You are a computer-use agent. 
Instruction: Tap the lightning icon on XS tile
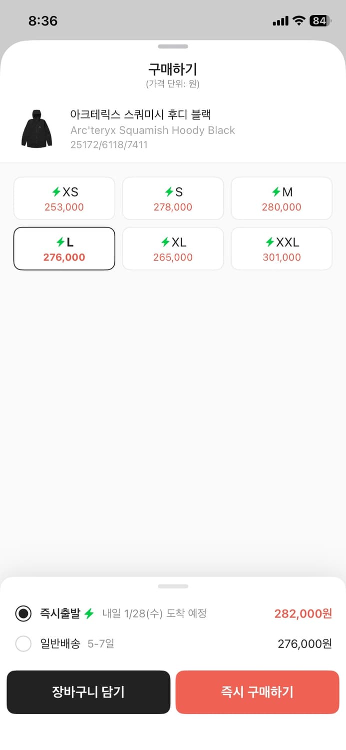pyautogui.click(x=56, y=192)
